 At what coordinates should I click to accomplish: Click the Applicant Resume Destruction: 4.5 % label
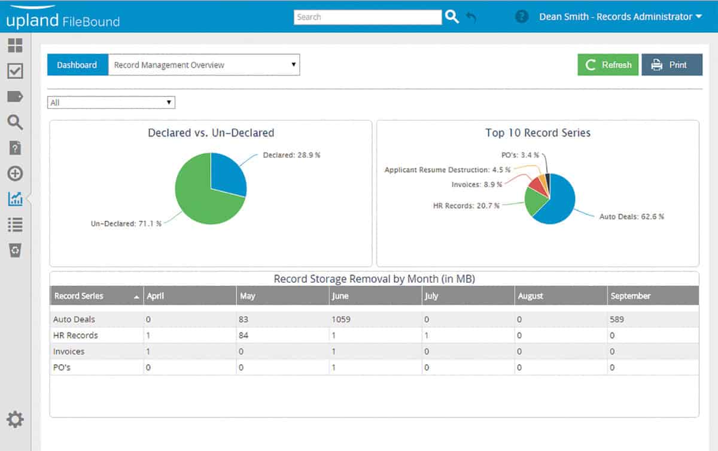pos(447,169)
